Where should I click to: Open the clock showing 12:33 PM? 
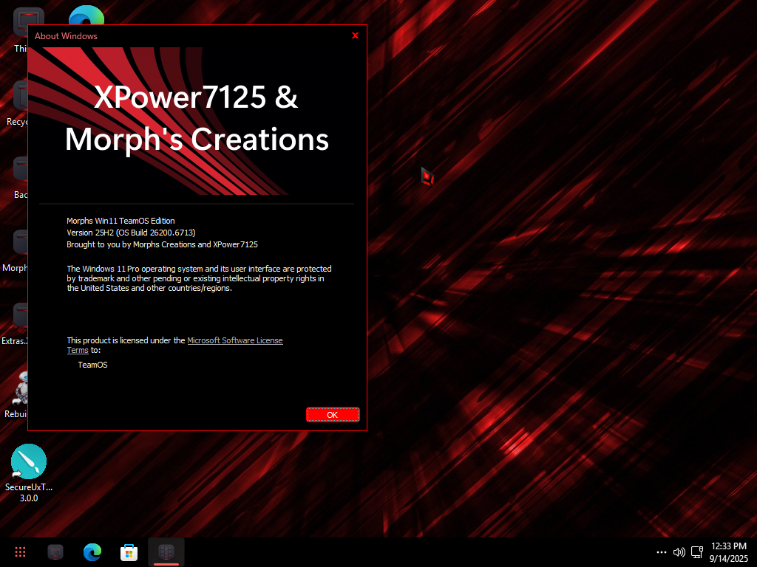pos(729,552)
